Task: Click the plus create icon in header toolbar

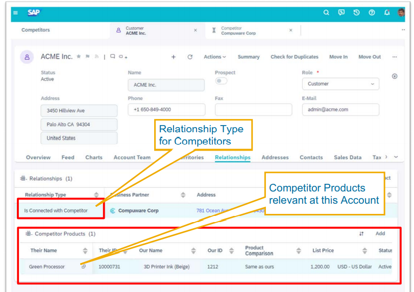Action: click(174, 57)
